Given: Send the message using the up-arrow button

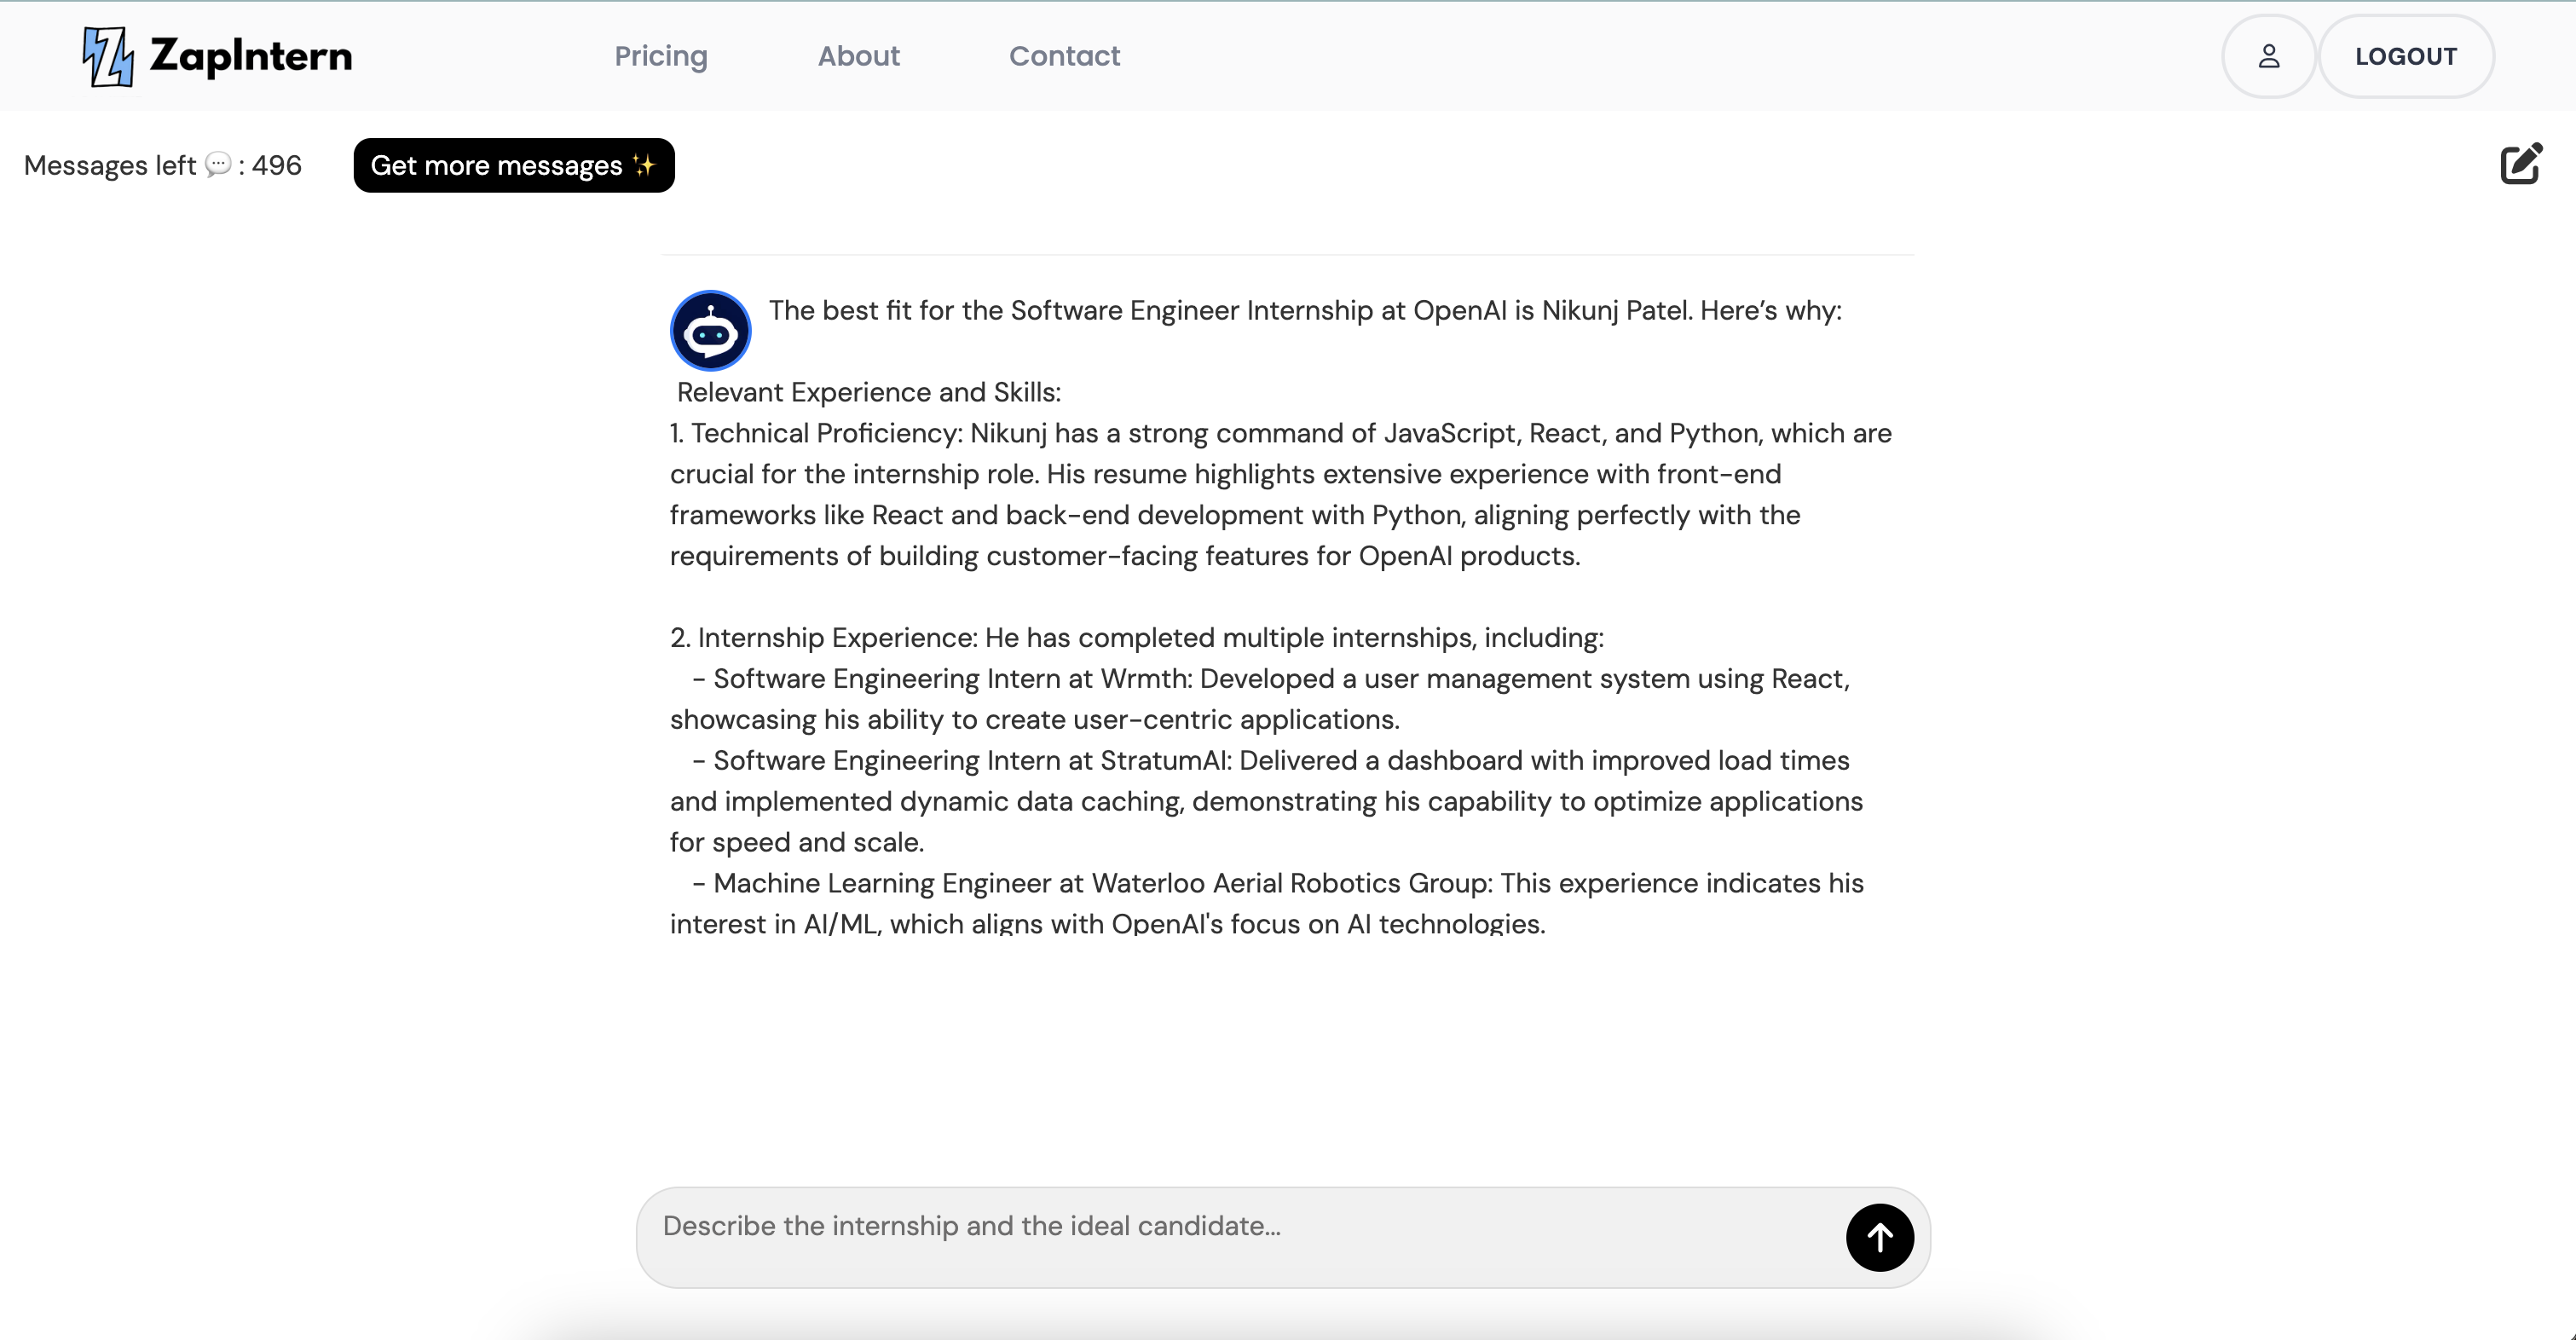Looking at the screenshot, I should [1879, 1237].
